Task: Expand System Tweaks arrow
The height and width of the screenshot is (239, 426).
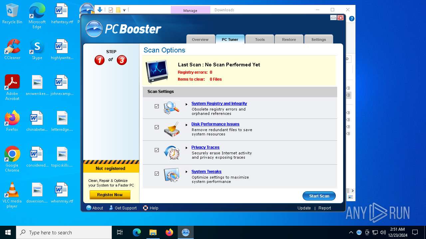Action: pos(187,172)
